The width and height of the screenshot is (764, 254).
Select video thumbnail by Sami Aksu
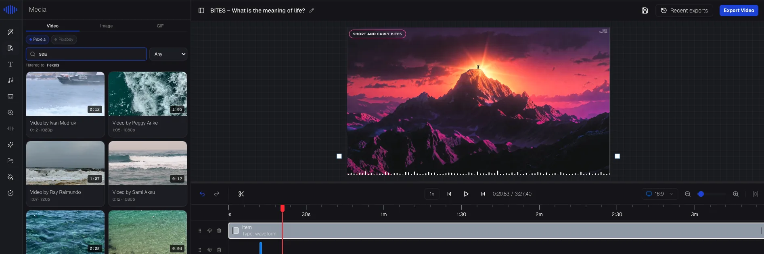click(148, 163)
